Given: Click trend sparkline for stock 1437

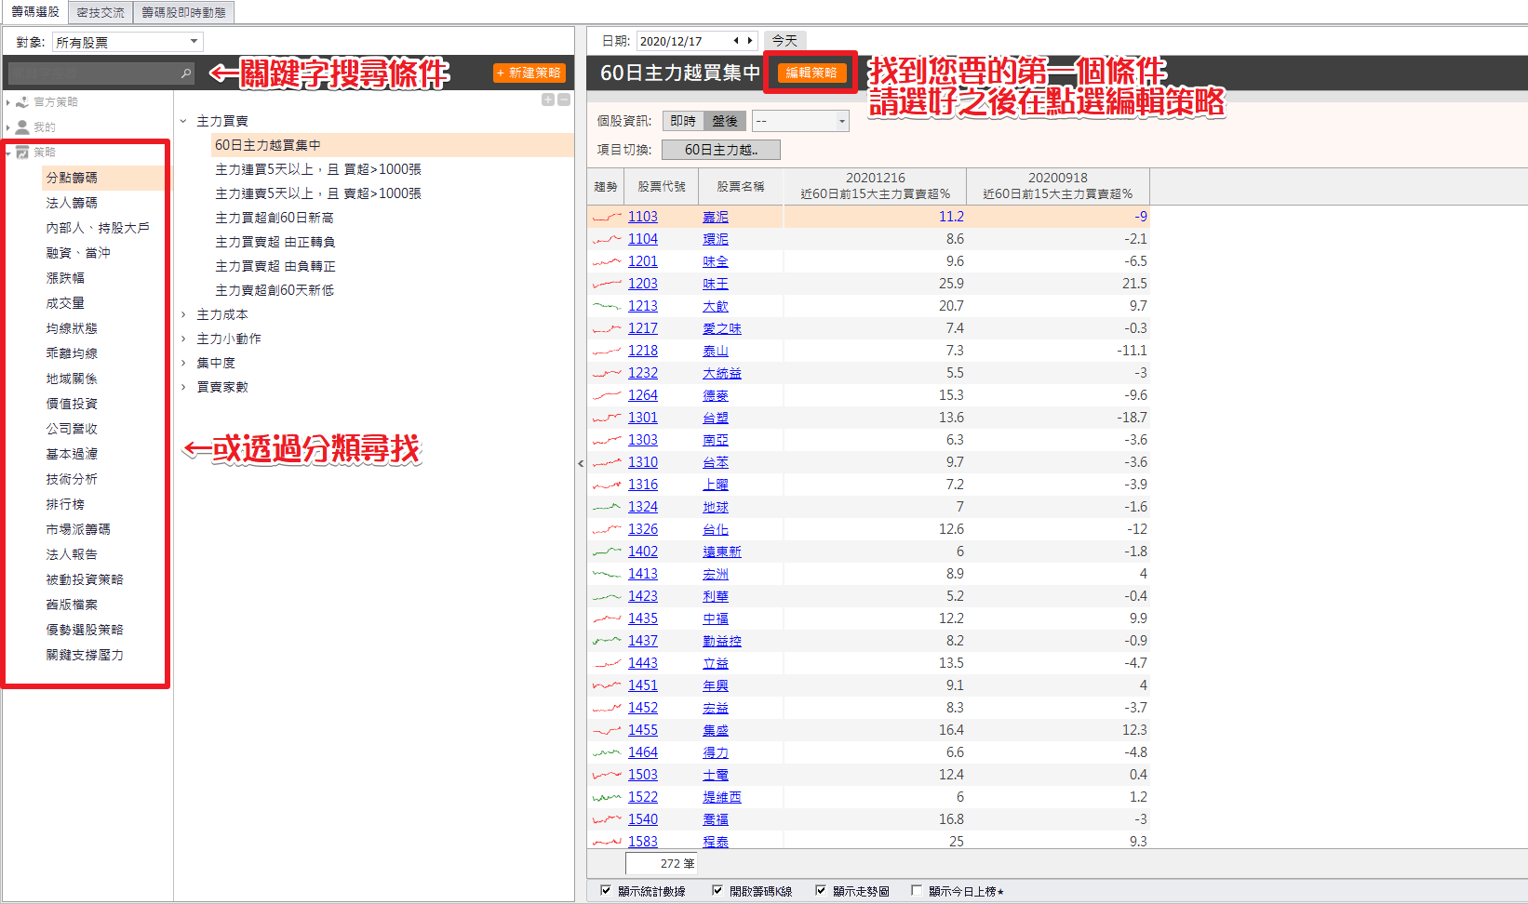Looking at the screenshot, I should [607, 641].
